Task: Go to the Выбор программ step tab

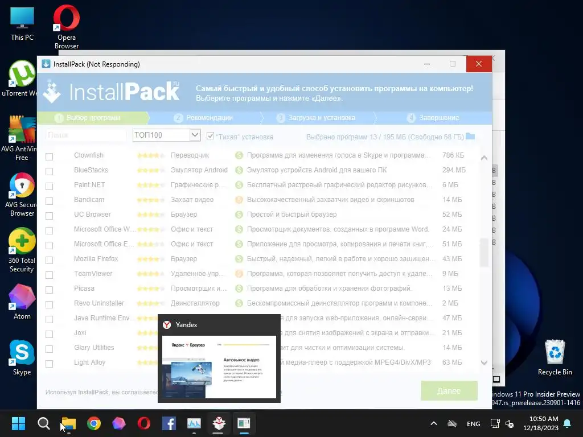Action: [93, 118]
